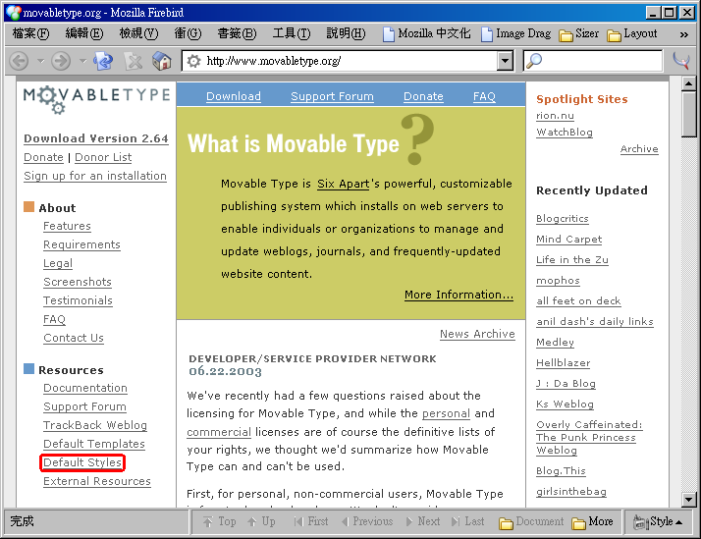Open the 說明(H) menu
The height and width of the screenshot is (539, 701).
point(346,34)
